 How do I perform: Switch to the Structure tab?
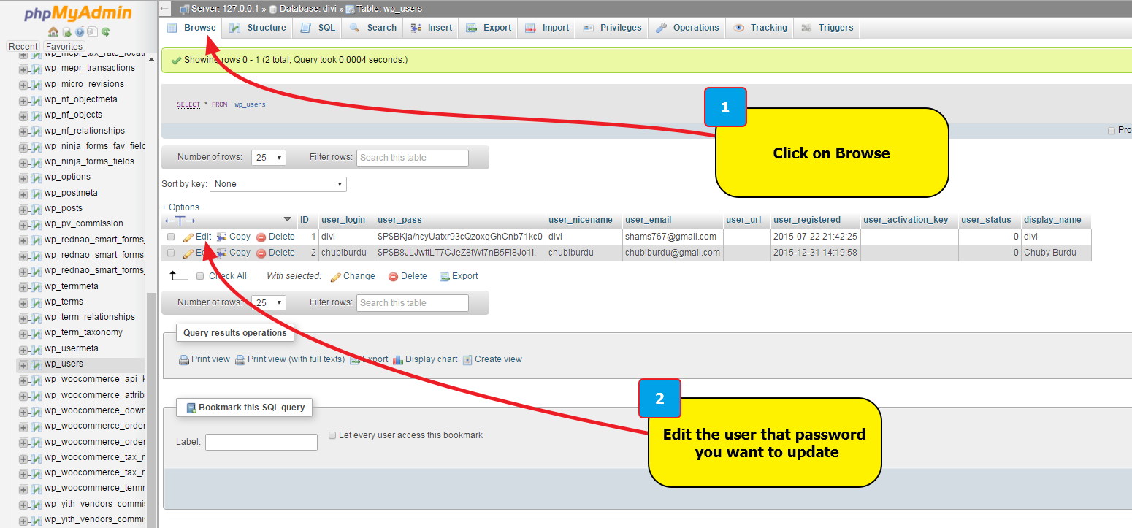(x=257, y=28)
